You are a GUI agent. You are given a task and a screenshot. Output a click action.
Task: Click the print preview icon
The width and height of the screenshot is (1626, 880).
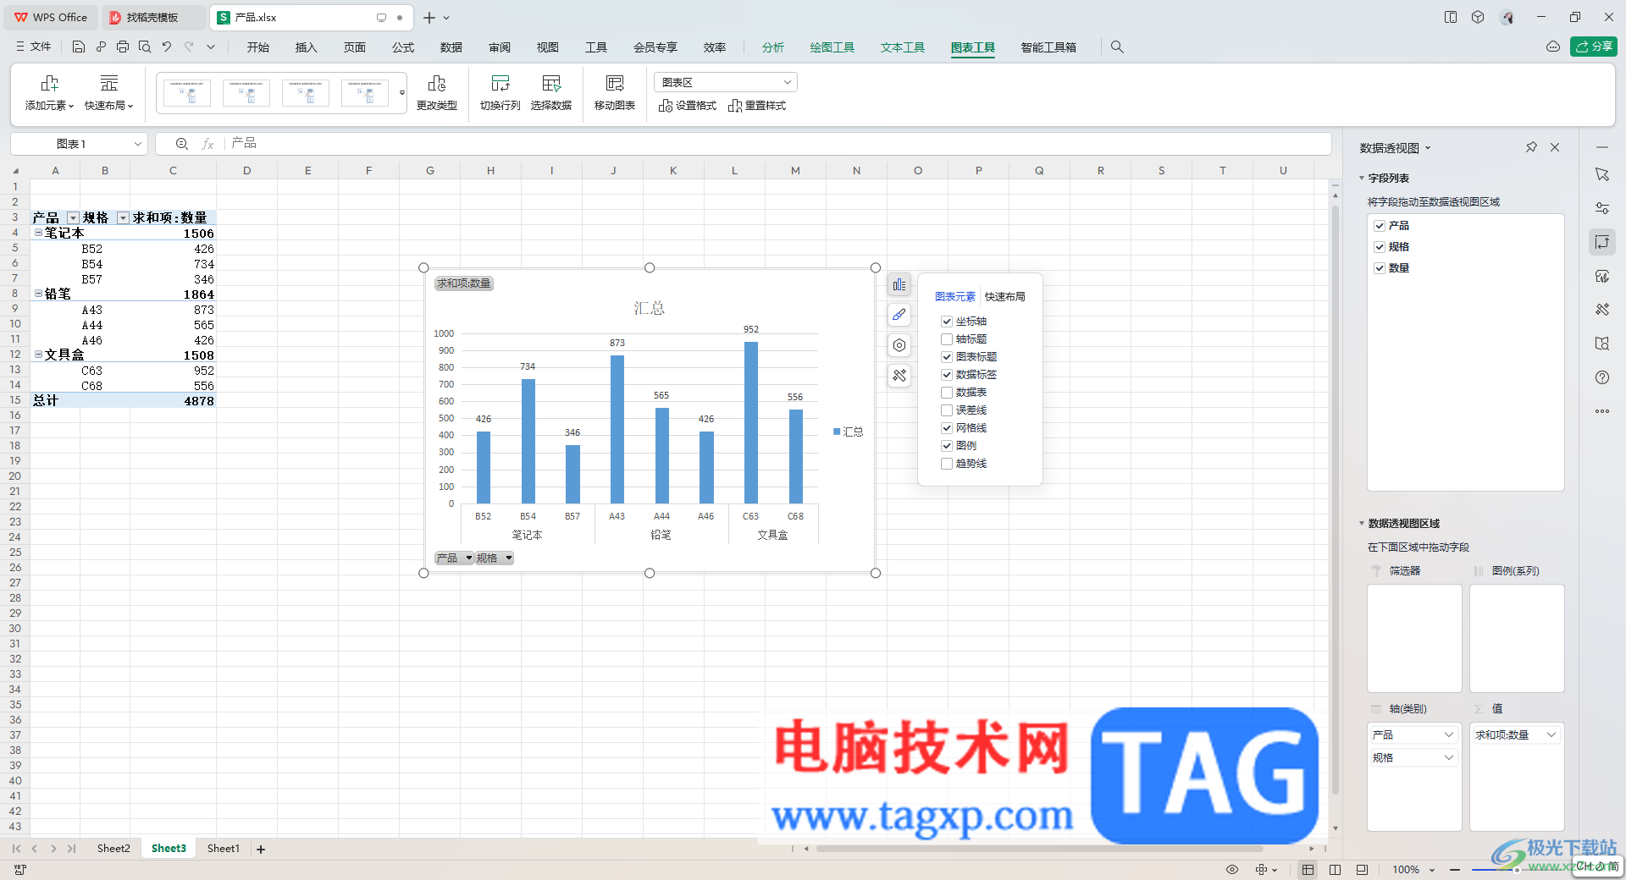145,47
